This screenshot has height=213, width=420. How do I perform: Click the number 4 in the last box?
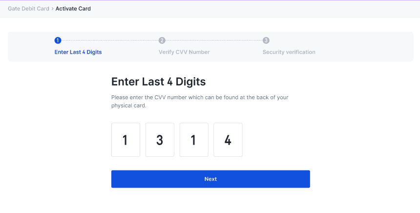(x=228, y=140)
